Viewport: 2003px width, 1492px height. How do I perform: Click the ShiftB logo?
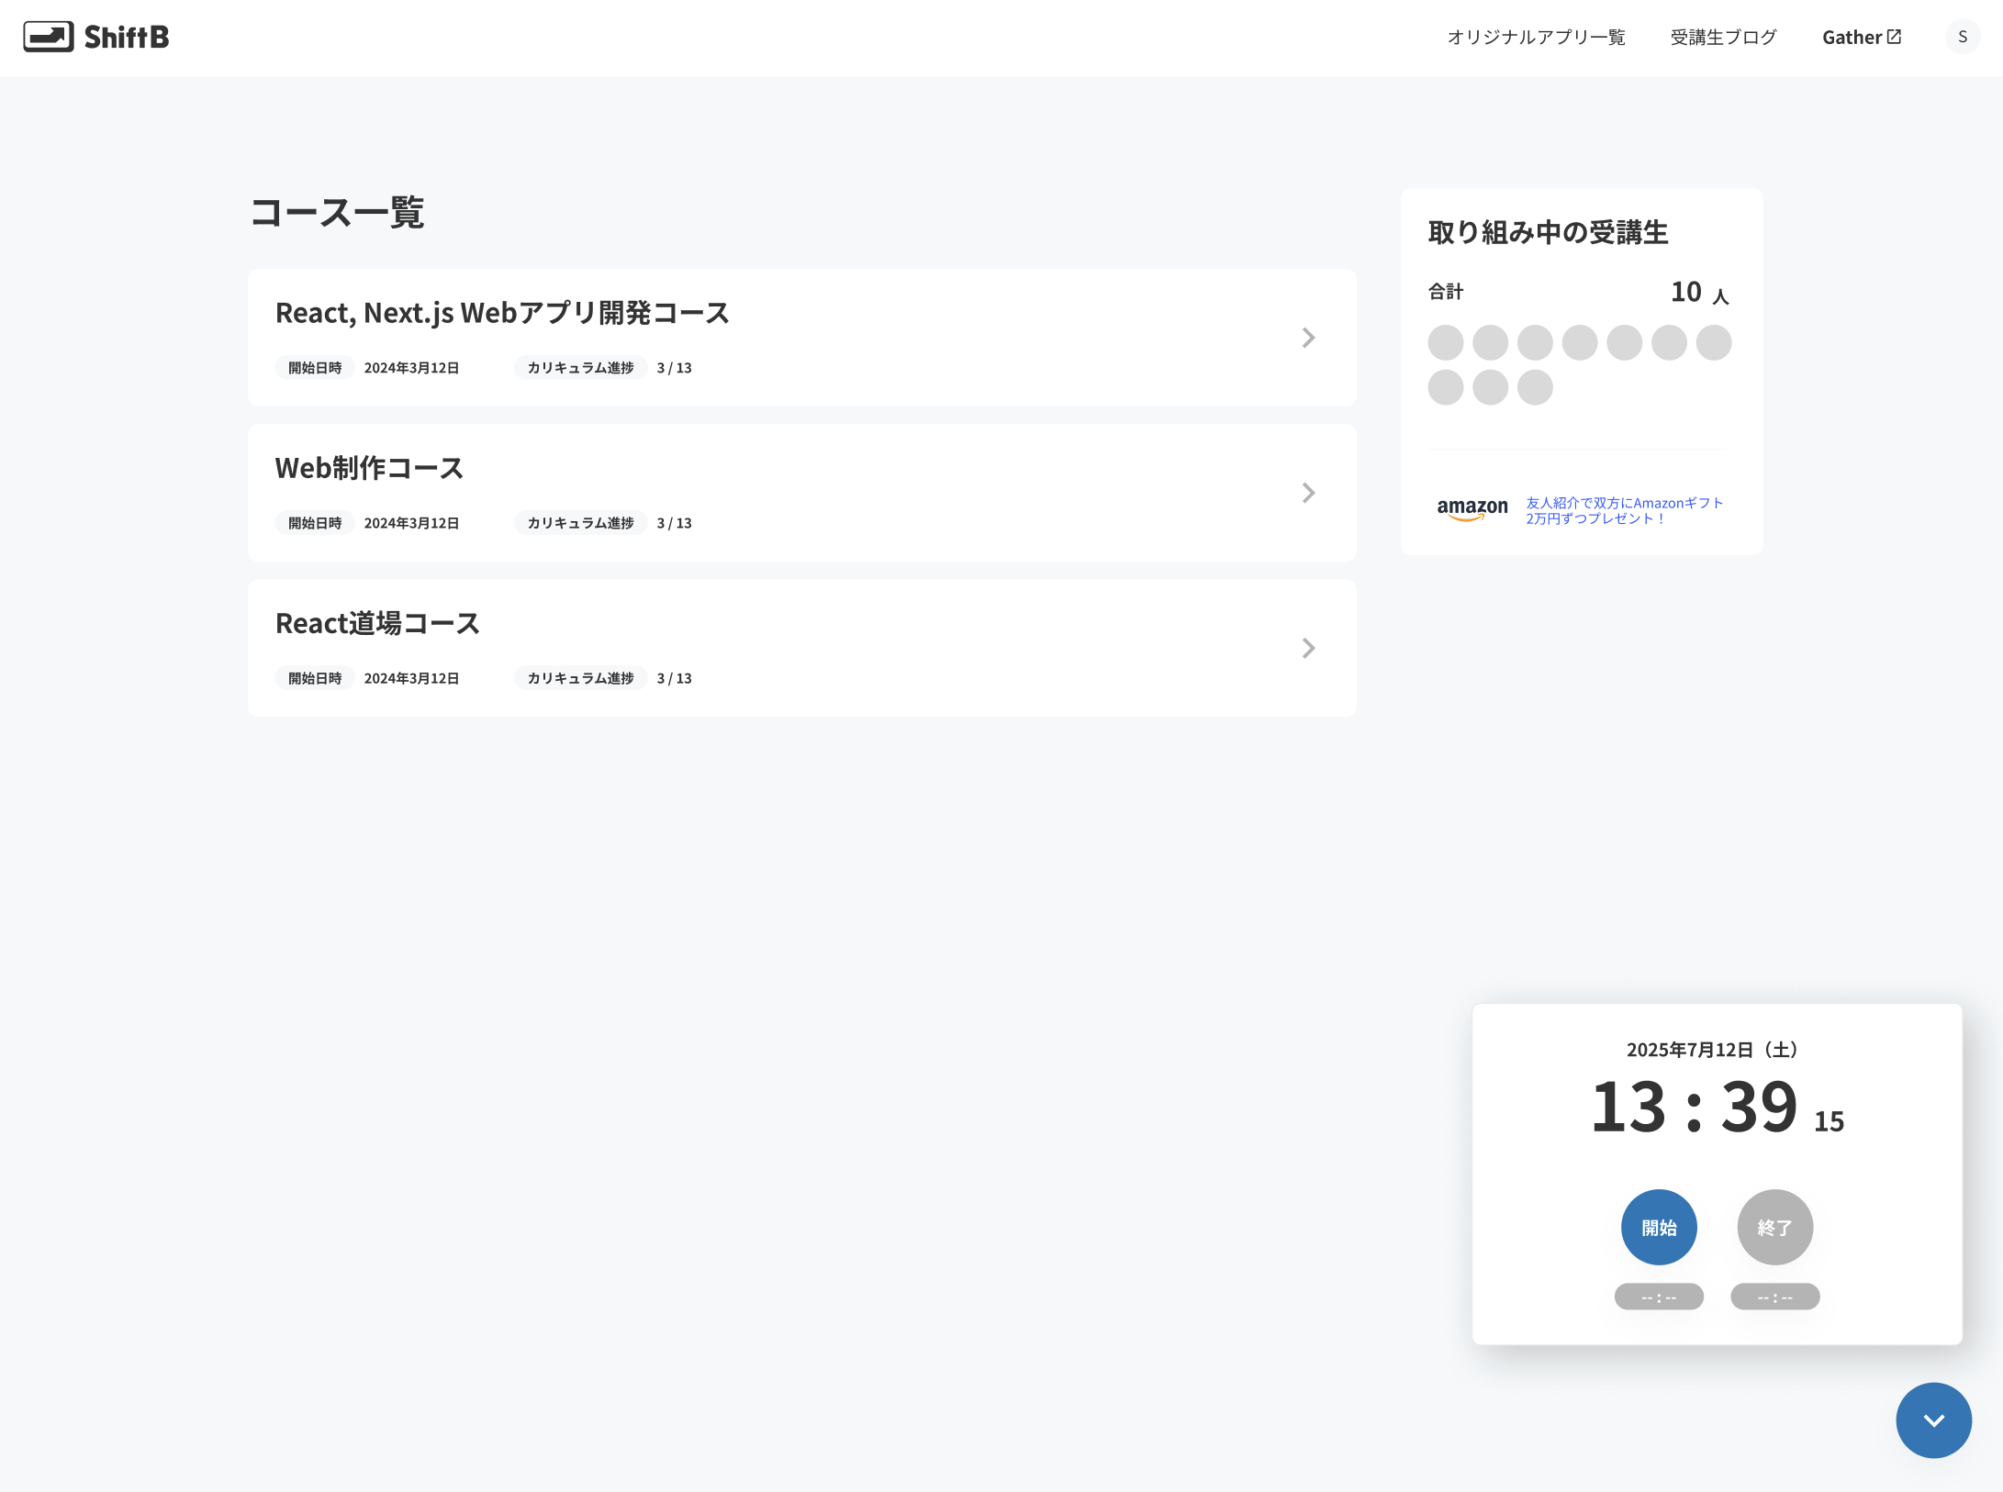pyautogui.click(x=95, y=37)
